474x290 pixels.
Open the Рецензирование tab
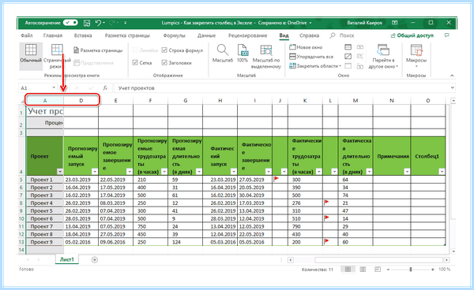click(x=247, y=35)
